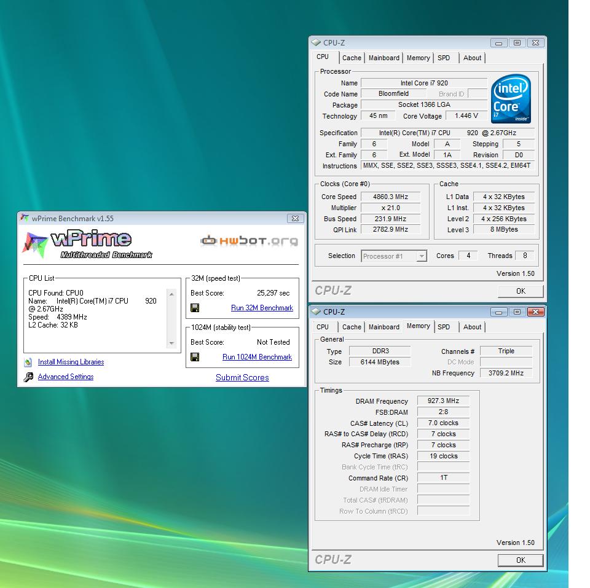Click the memory Size 6144 MBytes field
This screenshot has width=590, height=588.
click(x=380, y=362)
